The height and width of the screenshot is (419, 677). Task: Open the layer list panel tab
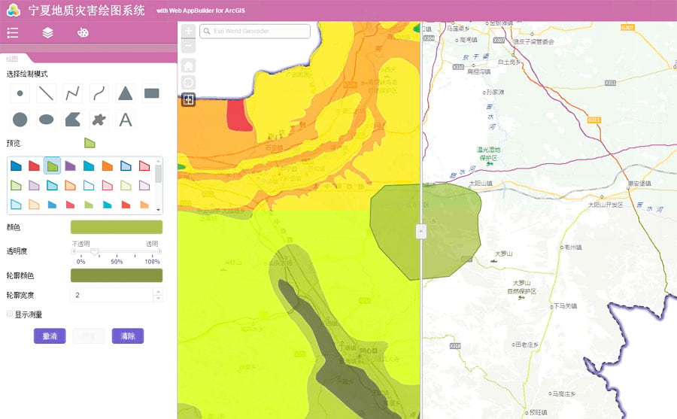(47, 32)
